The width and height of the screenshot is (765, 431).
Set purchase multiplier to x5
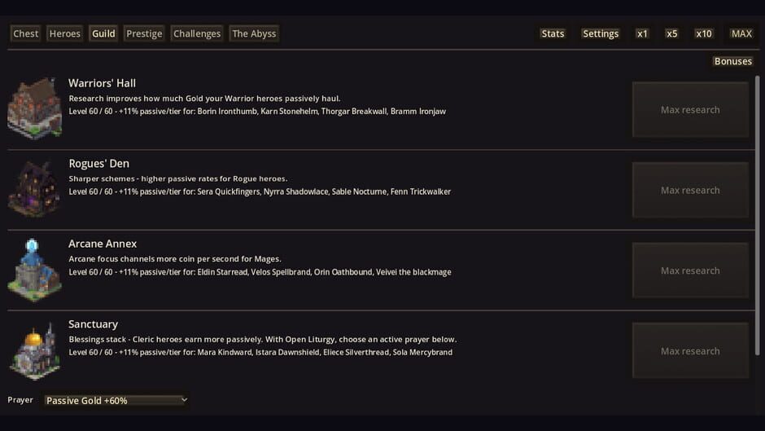pyautogui.click(x=671, y=33)
